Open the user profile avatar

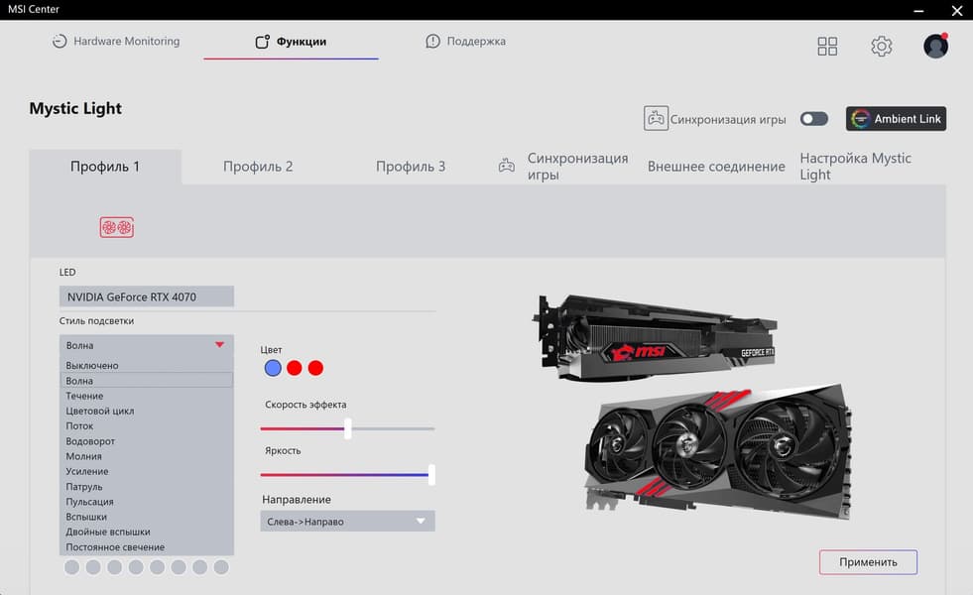pyautogui.click(x=935, y=46)
